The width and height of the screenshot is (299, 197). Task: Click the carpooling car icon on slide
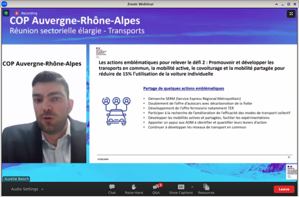pyautogui.click(x=116, y=111)
